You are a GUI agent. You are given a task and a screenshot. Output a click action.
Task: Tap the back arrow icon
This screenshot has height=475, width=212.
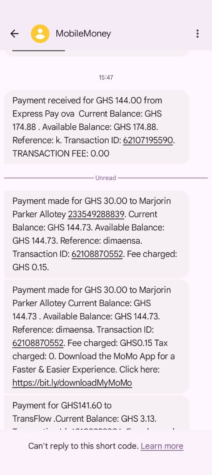[x=15, y=33]
